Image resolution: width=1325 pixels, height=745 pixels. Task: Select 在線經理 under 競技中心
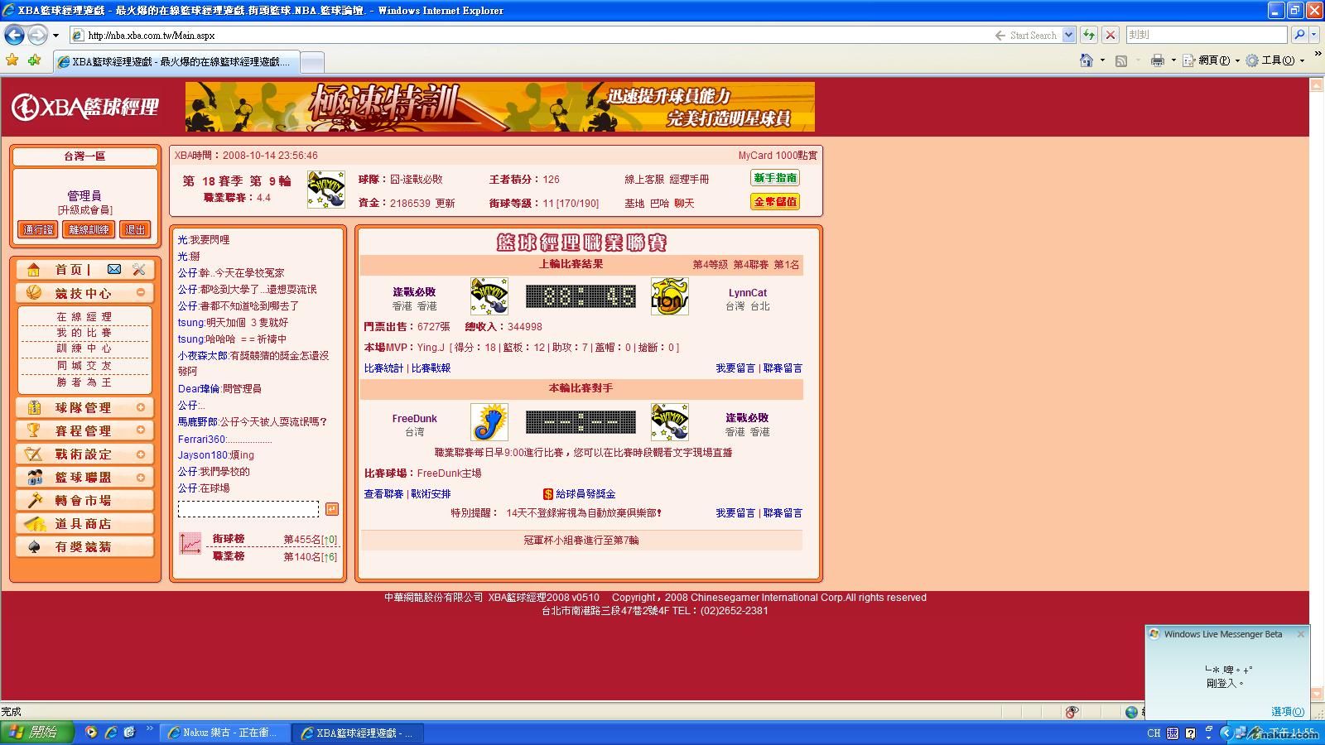(x=84, y=316)
